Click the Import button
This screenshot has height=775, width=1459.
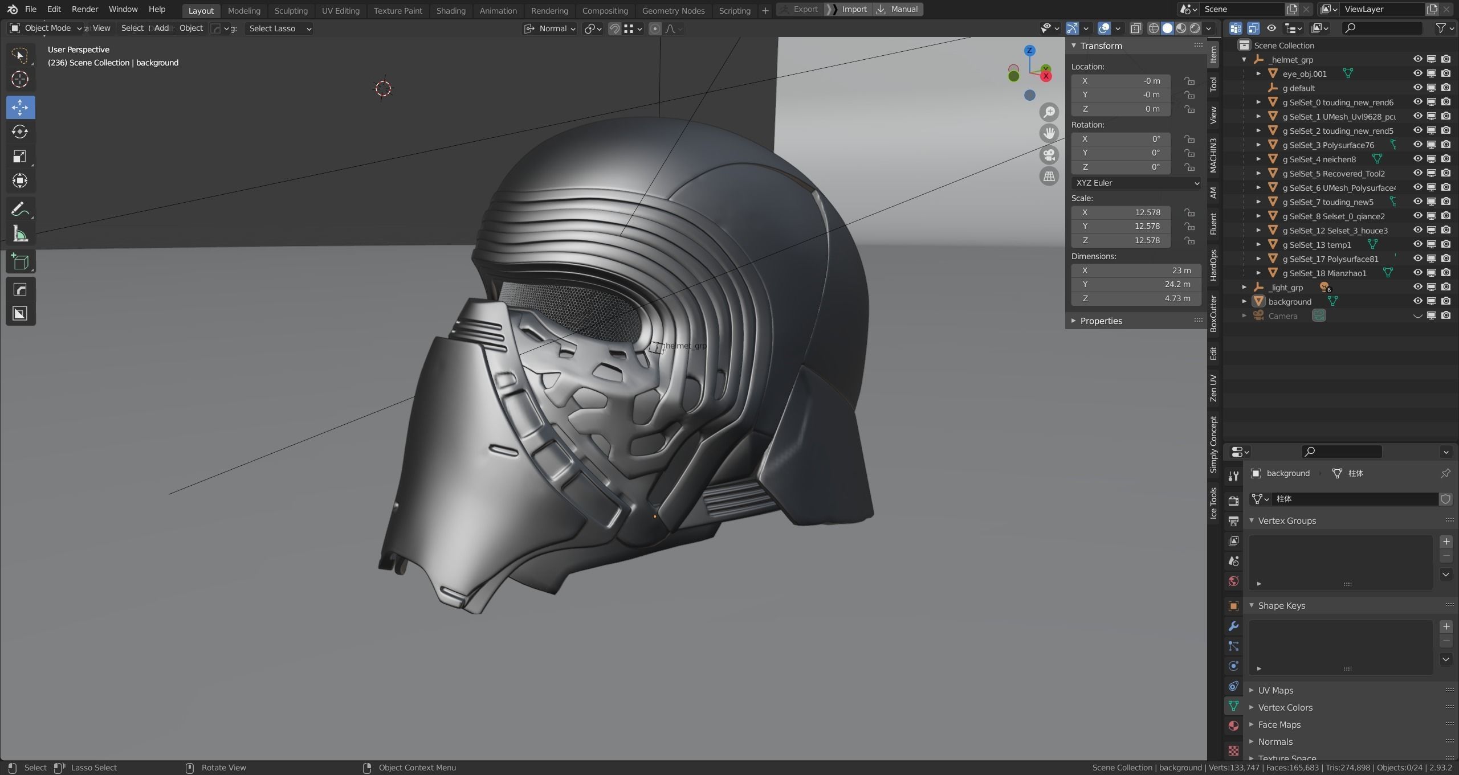849,10
